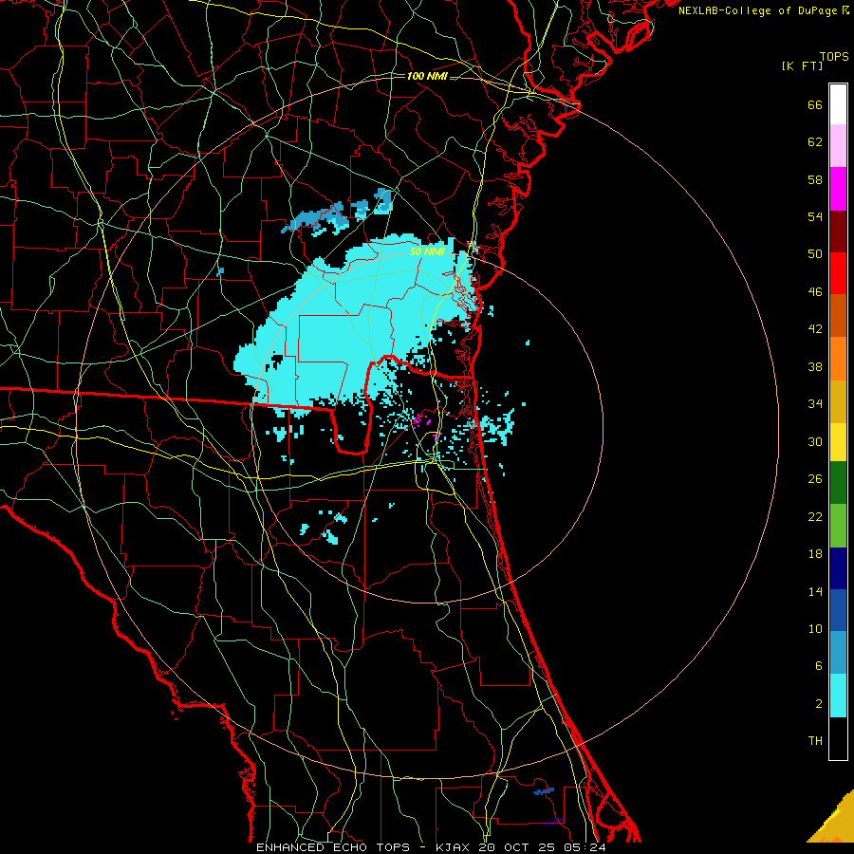The width and height of the screenshot is (854, 854).
Task: Click the TH legend label
Action: 815,741
